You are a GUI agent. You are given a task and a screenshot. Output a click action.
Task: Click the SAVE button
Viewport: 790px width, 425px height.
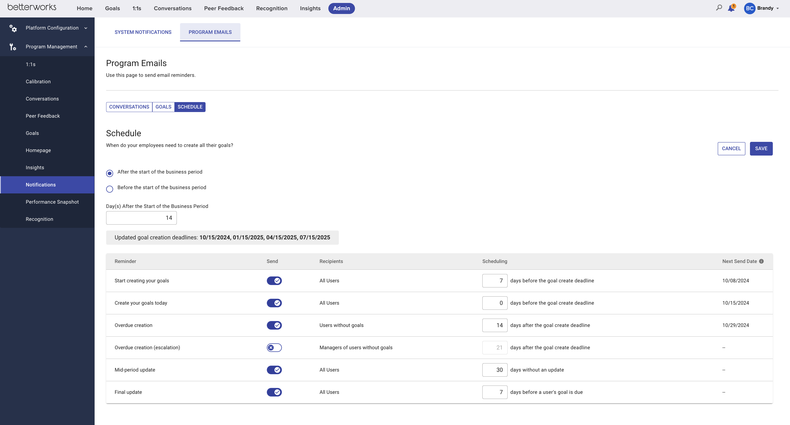[761, 148]
